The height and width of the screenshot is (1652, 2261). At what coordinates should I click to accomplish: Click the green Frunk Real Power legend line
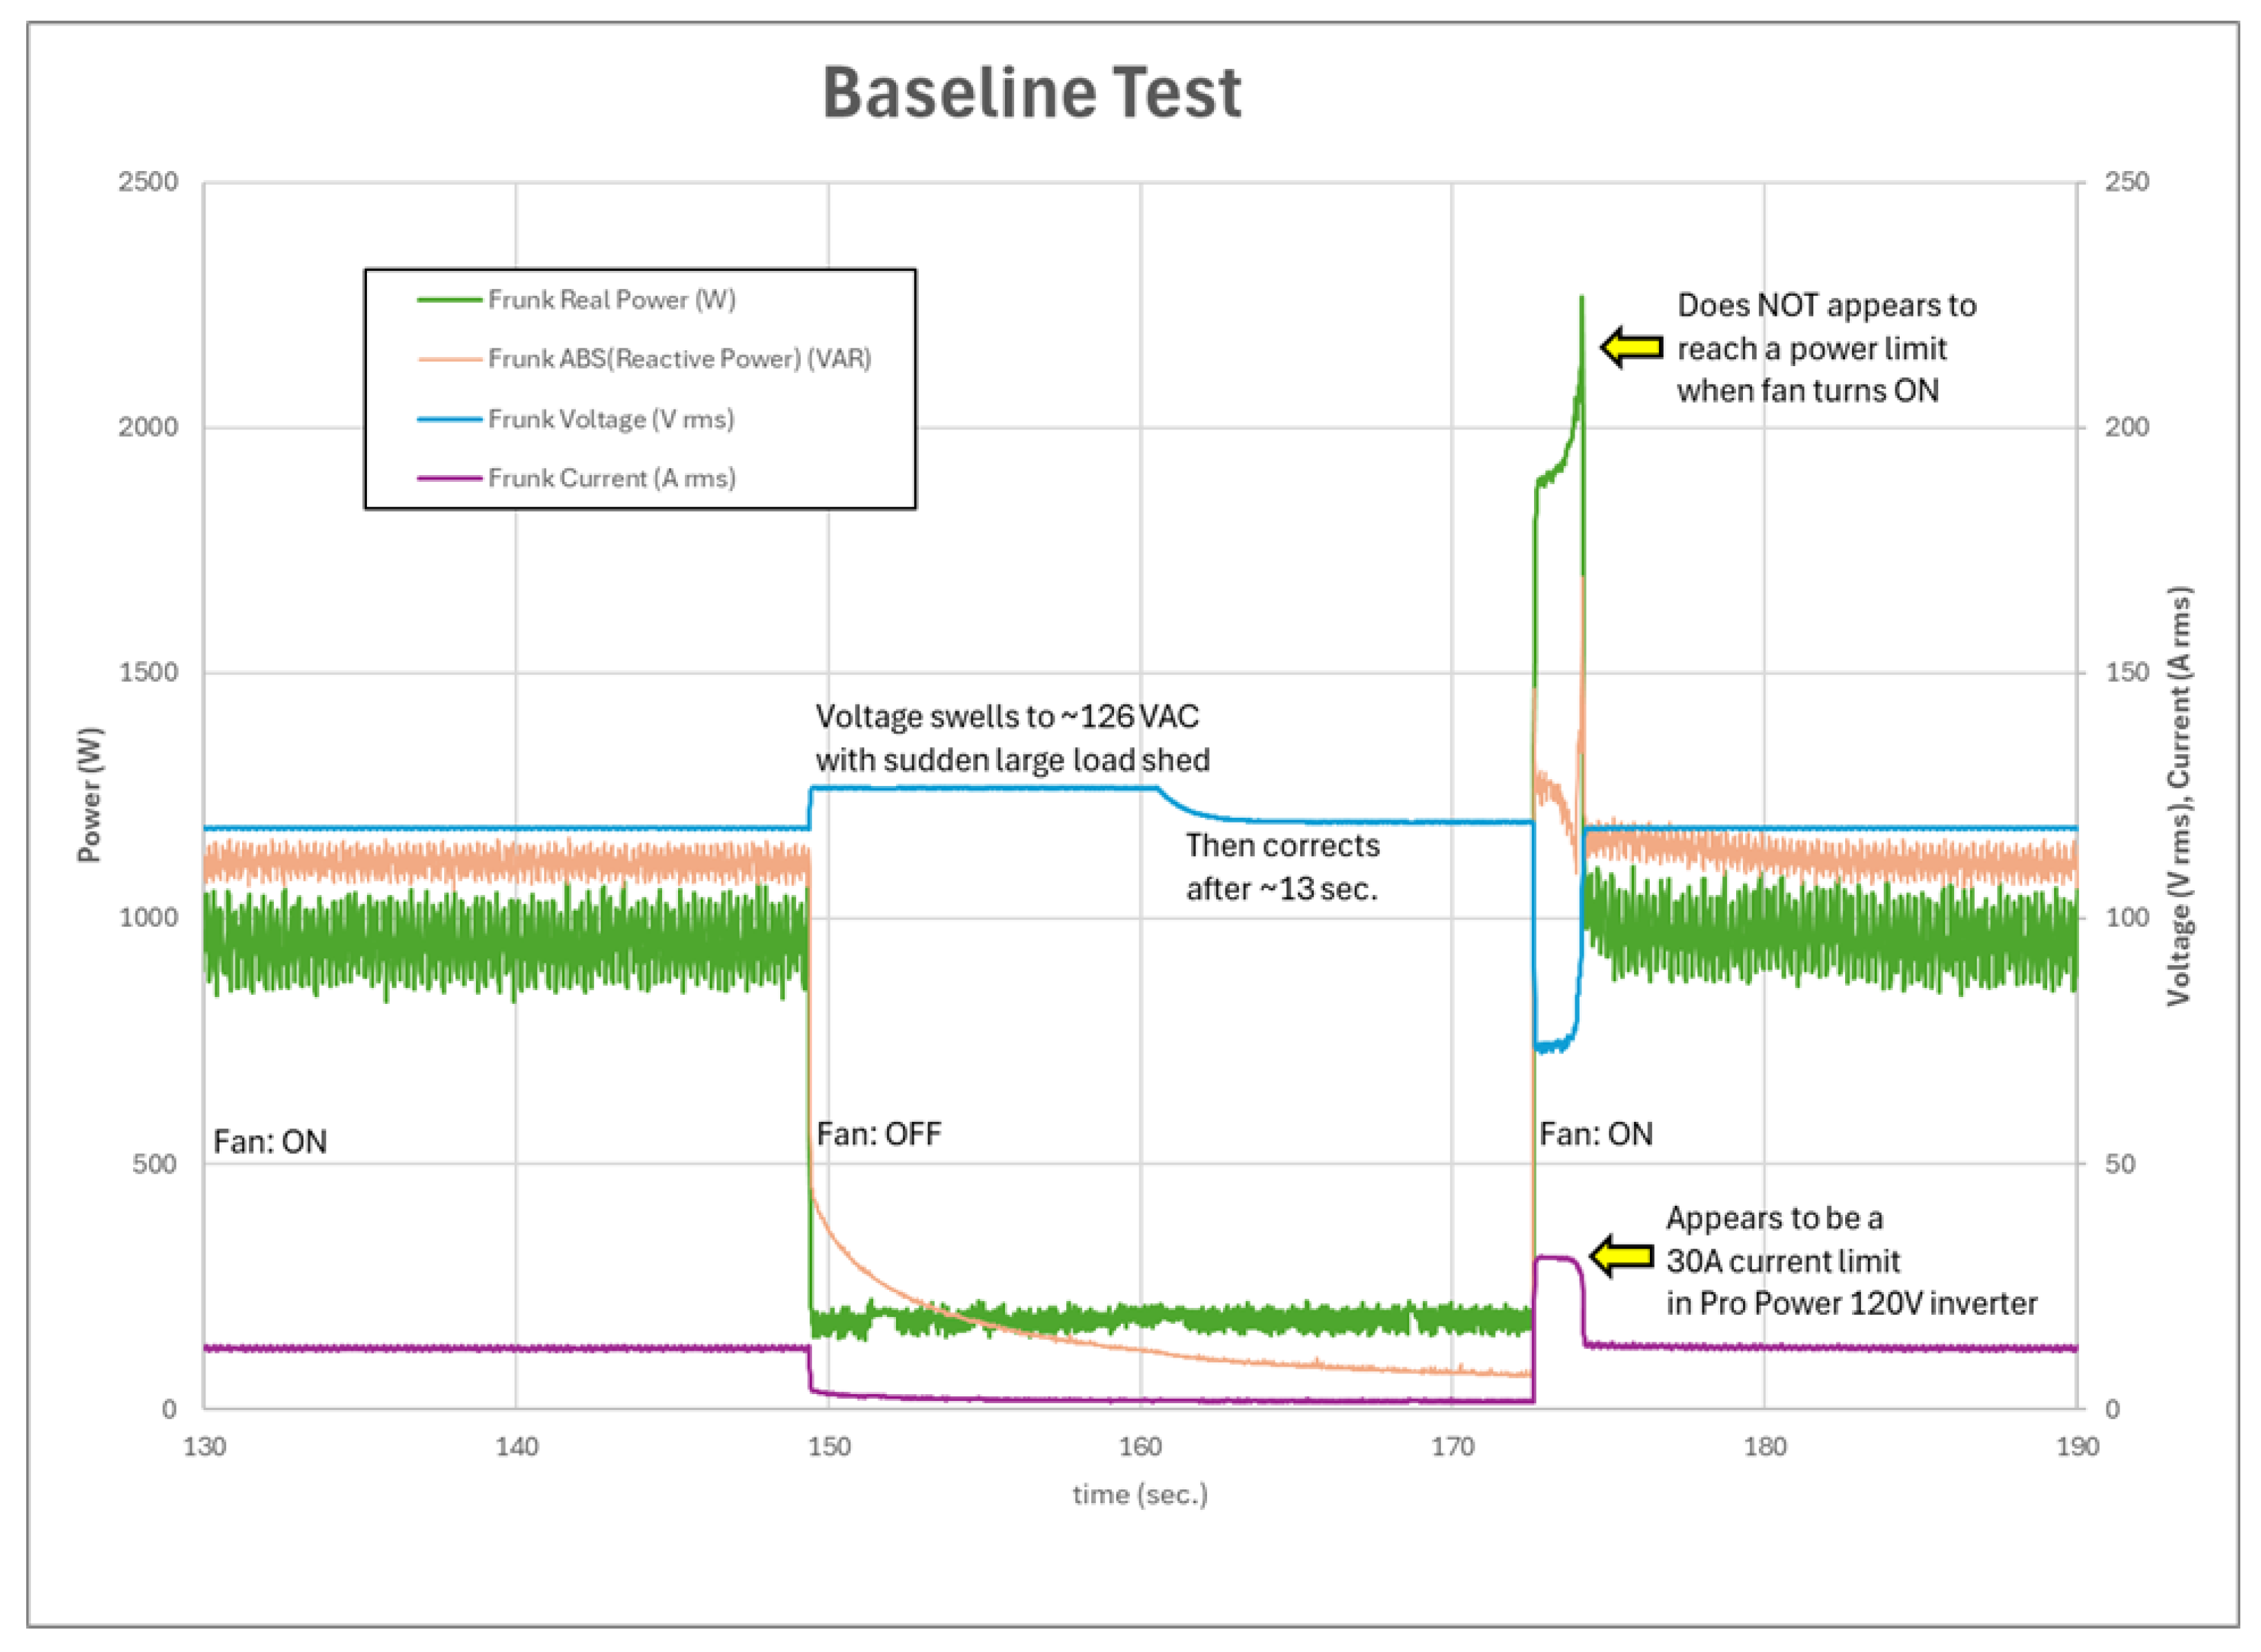pyautogui.click(x=449, y=300)
